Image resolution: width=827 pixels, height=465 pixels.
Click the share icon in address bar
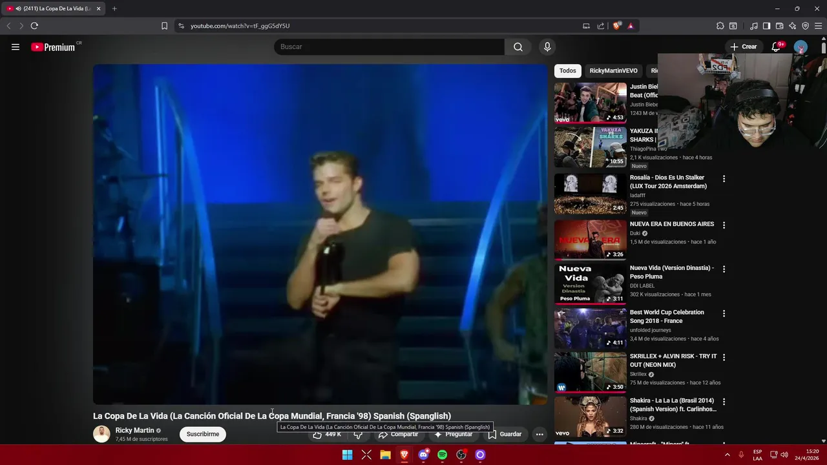[x=601, y=26]
